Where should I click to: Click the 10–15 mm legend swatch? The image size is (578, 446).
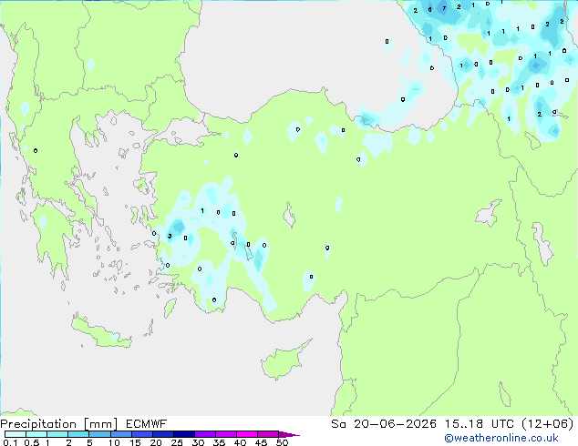pos(120,434)
